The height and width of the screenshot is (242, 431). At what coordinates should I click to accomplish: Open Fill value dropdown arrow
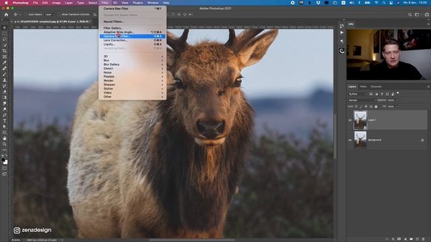(x=397, y=106)
